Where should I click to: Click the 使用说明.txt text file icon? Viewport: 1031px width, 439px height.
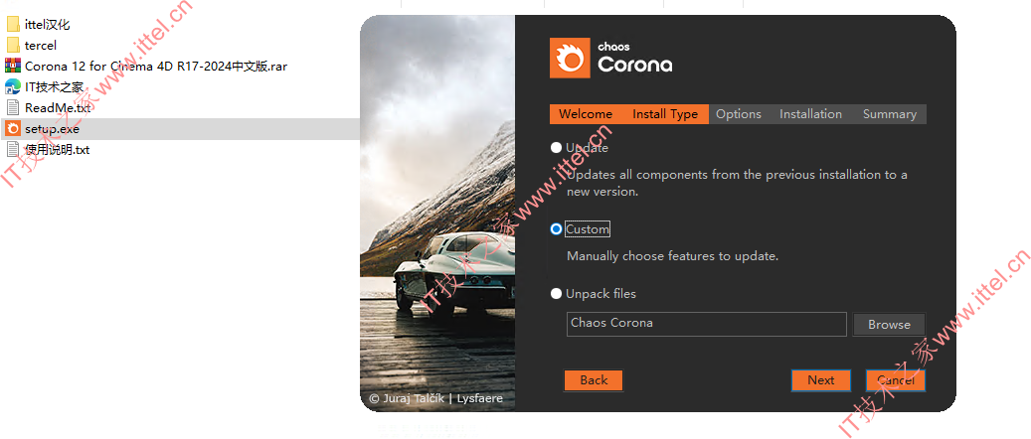[13, 150]
